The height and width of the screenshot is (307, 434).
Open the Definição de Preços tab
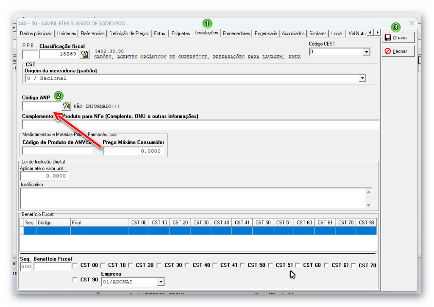129,33
